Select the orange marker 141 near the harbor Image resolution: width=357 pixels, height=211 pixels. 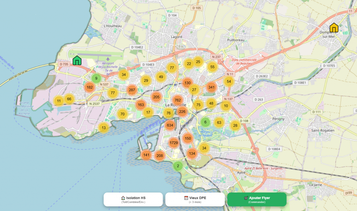coord(147,155)
